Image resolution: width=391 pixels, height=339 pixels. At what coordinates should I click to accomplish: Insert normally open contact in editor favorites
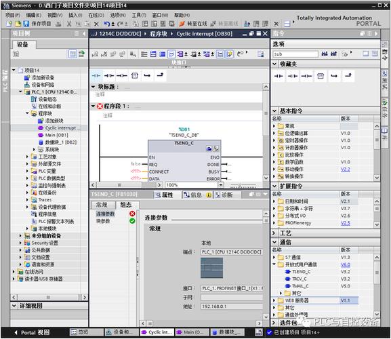pyautogui.click(x=96, y=75)
